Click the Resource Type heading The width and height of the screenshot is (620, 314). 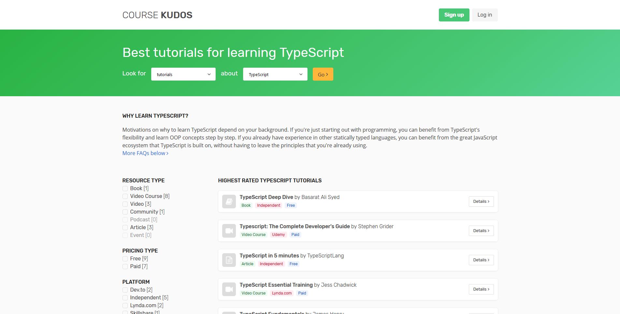point(143,180)
